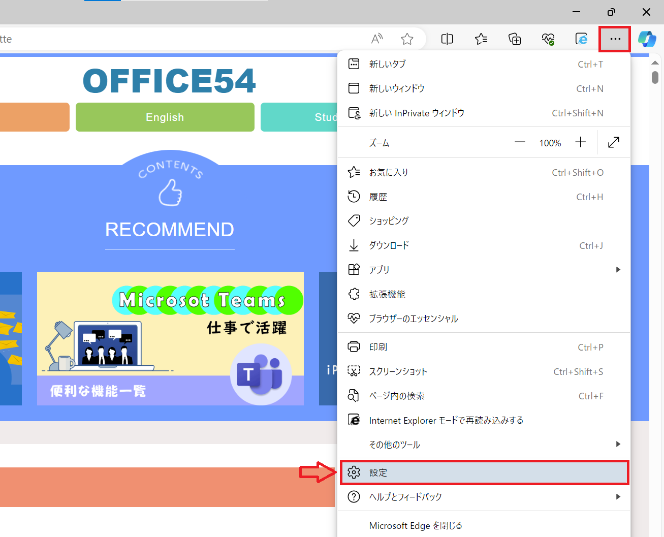Click the OFFICE54 site logo
Screen dimensions: 664x537
pos(169,81)
